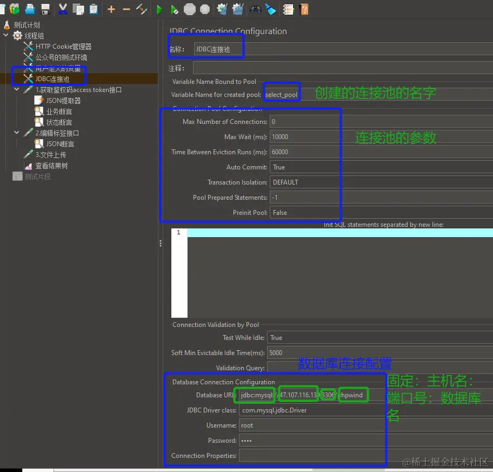Click the Copy toolbar icon
This screenshot has height=472, width=493.
pos(78,9)
